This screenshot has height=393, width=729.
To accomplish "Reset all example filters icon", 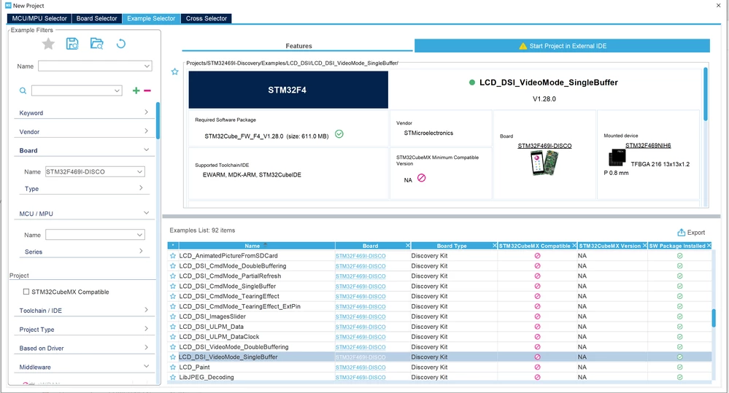I will click(121, 44).
